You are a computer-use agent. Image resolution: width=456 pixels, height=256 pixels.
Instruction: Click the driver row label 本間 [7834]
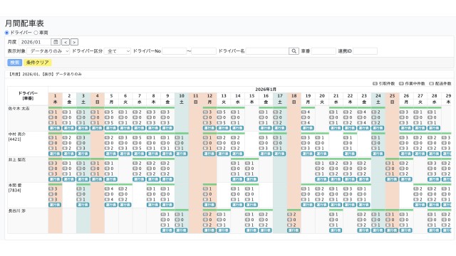tap(15, 188)
